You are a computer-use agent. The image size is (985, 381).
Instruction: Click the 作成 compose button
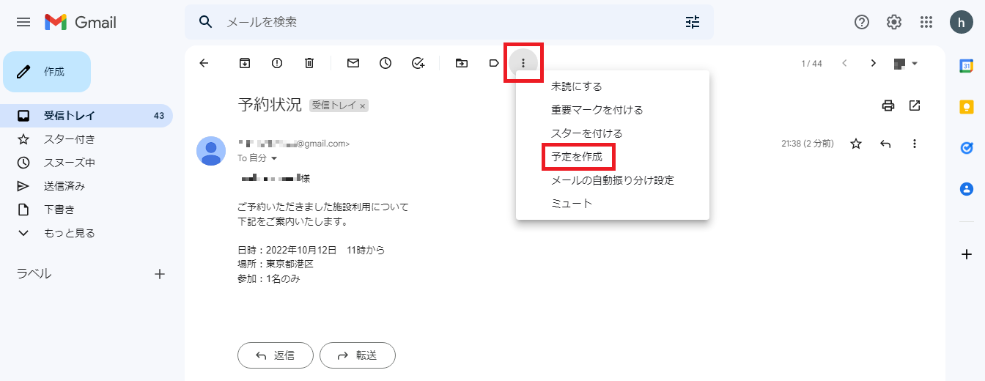click(47, 72)
